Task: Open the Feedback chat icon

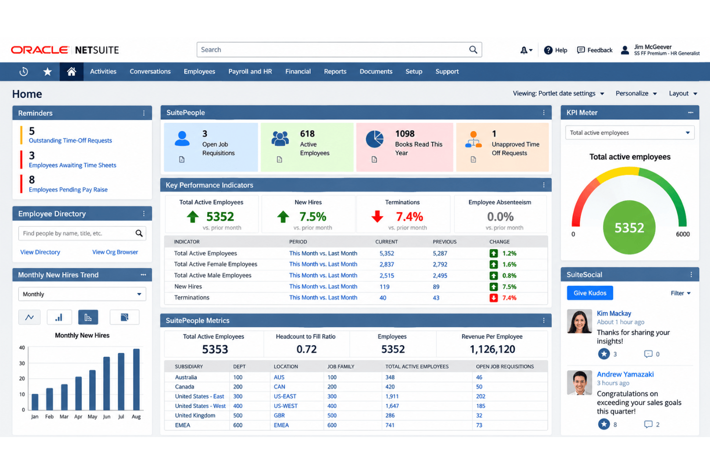Action: [x=580, y=50]
